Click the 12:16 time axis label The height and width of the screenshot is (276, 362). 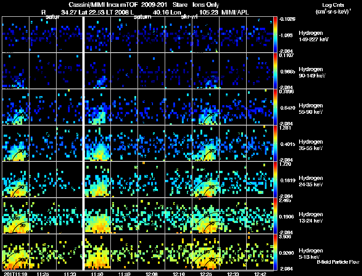pyautogui.click(x=179, y=274)
